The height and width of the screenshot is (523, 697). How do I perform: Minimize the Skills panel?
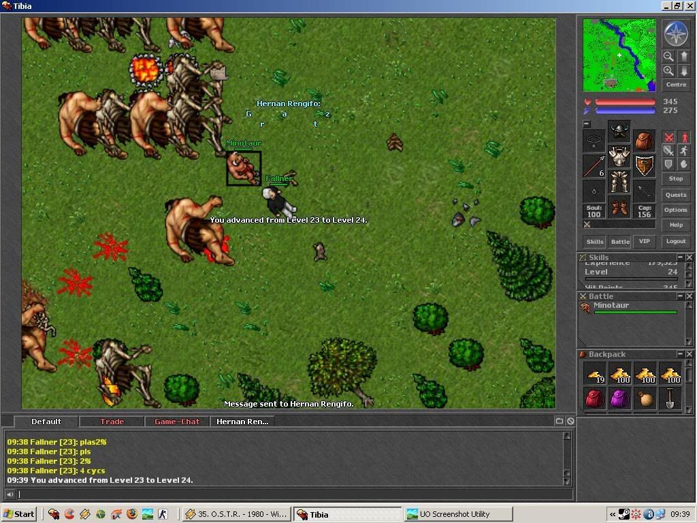coord(680,257)
